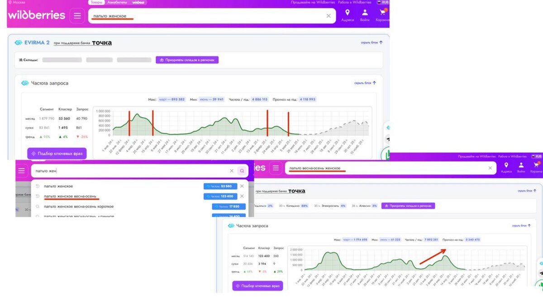The height and width of the screenshot is (305, 543).
Task: Open hamburger menu left of 'пальто жен' field
Action: (21, 171)
